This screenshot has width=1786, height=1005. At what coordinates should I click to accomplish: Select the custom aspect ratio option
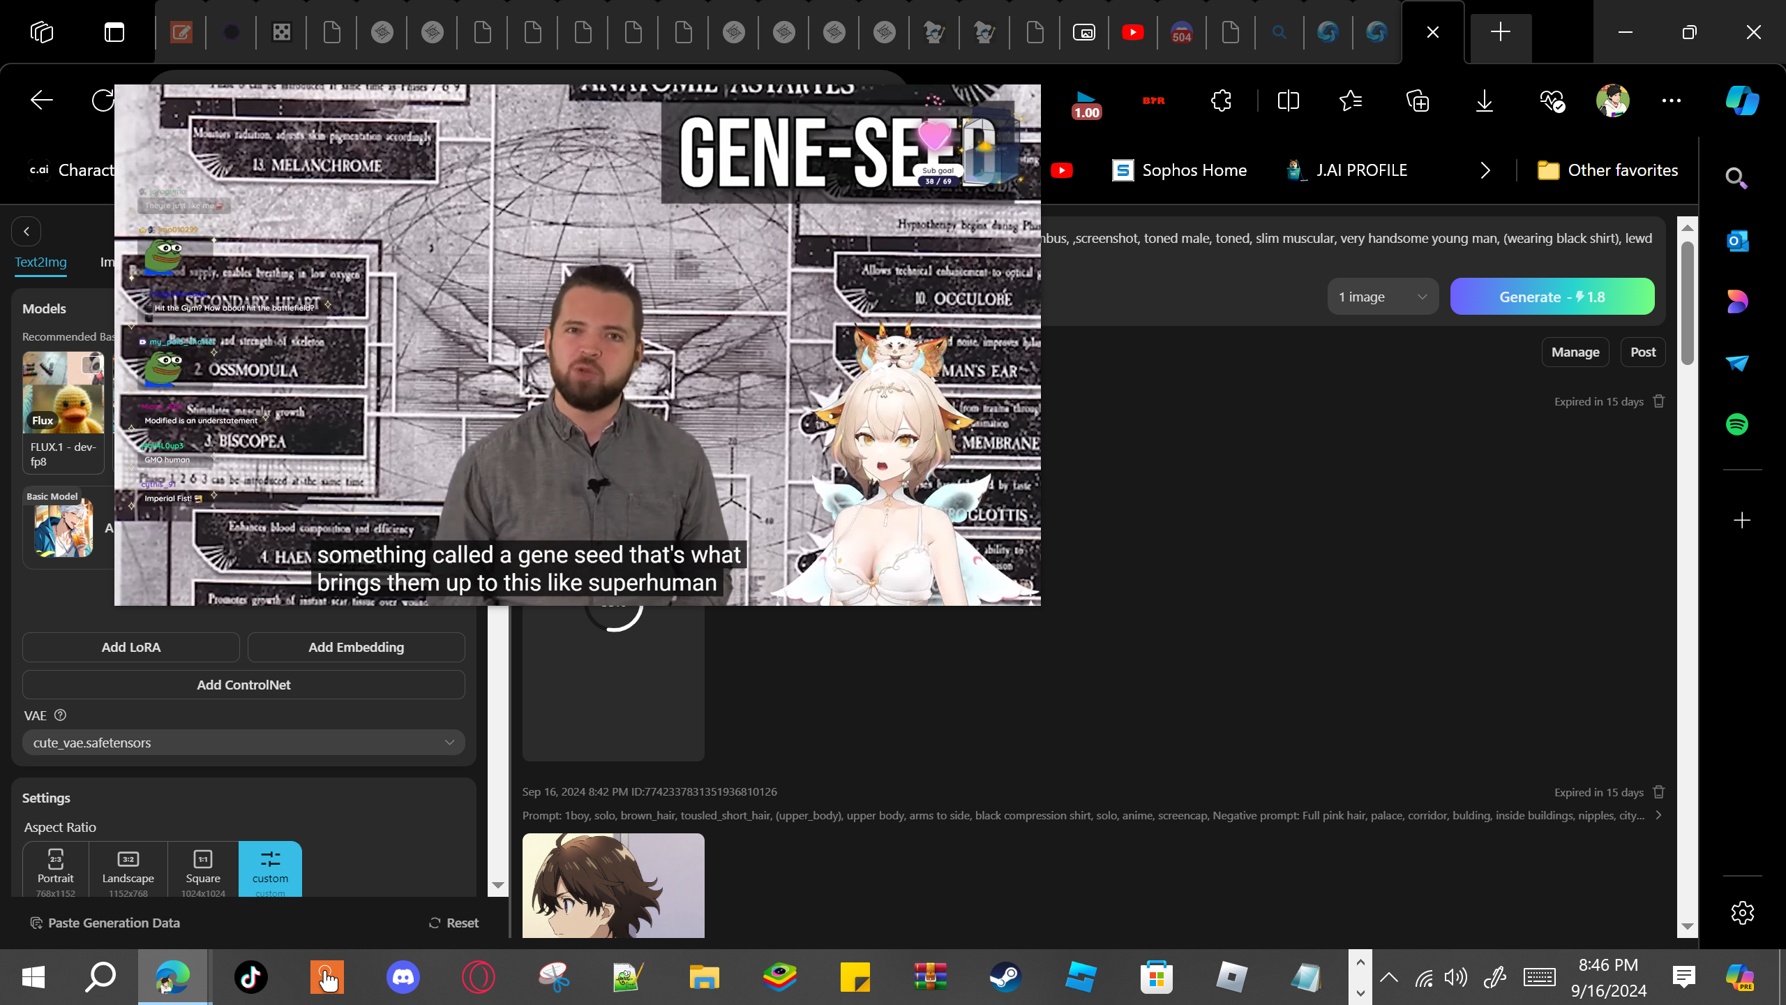(270, 870)
